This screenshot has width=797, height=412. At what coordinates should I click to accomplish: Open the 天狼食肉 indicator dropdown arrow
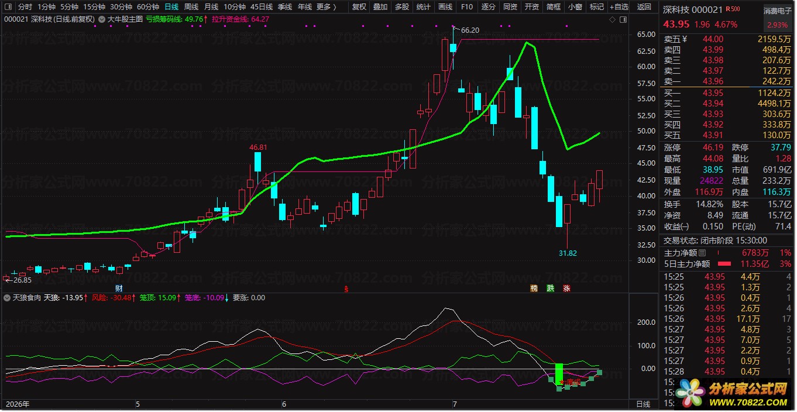pyautogui.click(x=8, y=298)
